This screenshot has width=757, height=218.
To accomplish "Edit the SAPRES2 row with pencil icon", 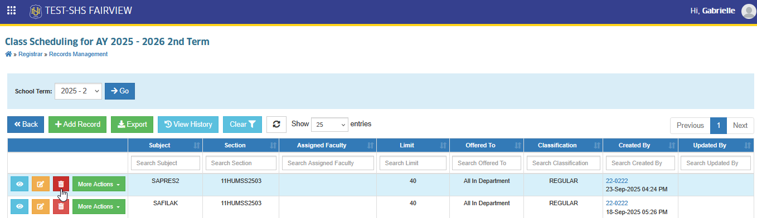I will tap(40, 184).
